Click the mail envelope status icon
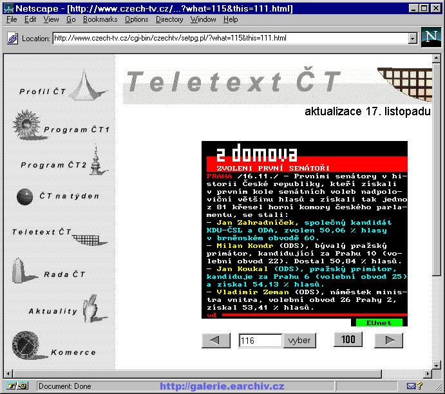Image resolution: width=445 pixels, height=394 pixels. click(x=411, y=386)
